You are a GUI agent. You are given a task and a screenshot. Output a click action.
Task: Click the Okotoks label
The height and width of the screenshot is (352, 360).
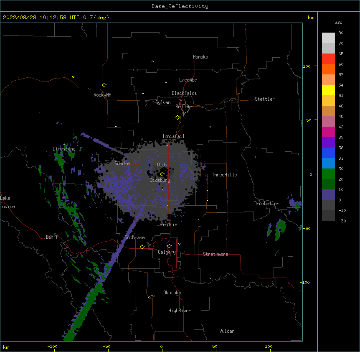(172, 293)
